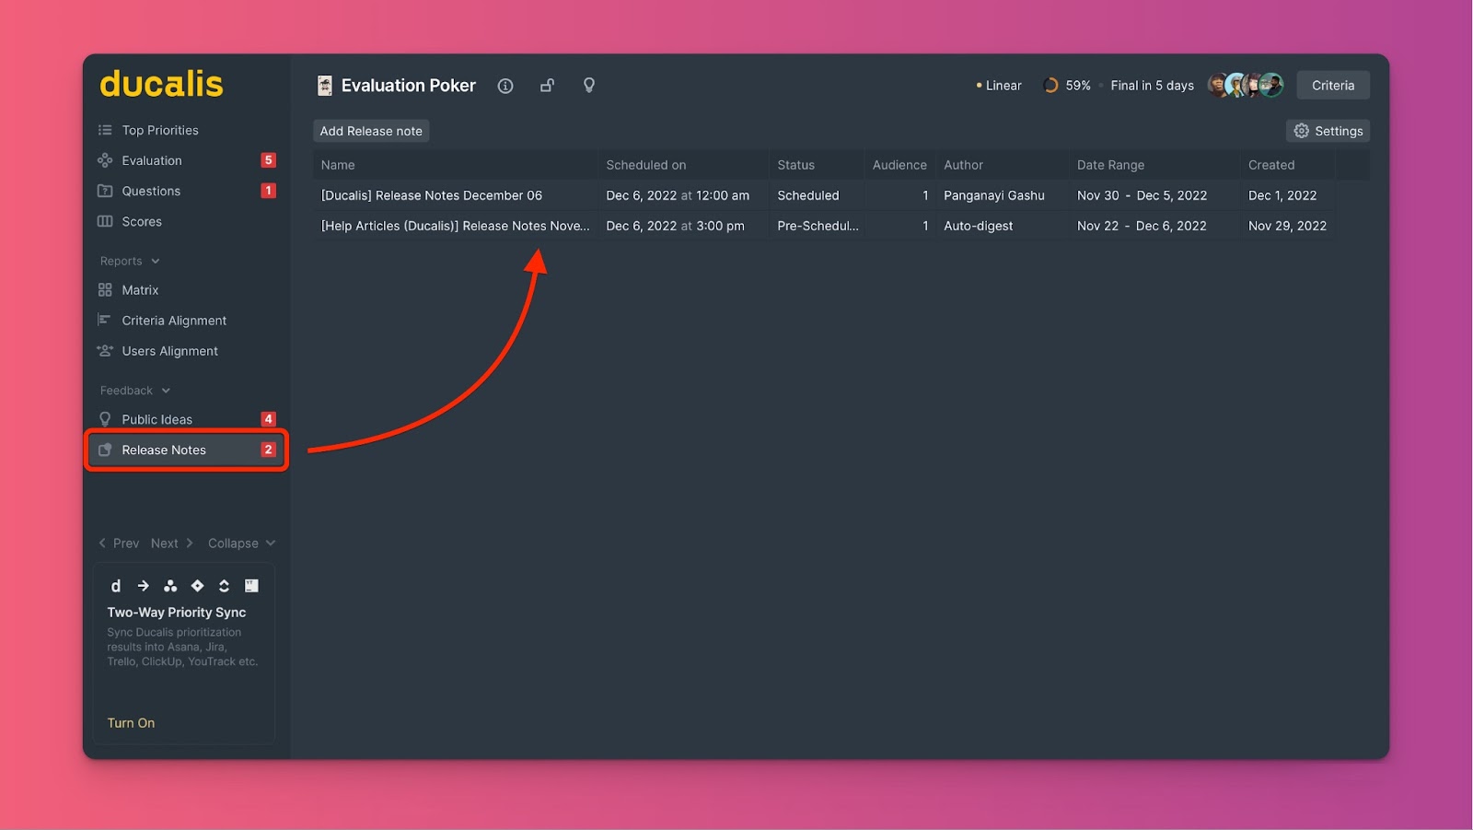Open Questions in sidebar
The image size is (1473, 830).
(151, 191)
